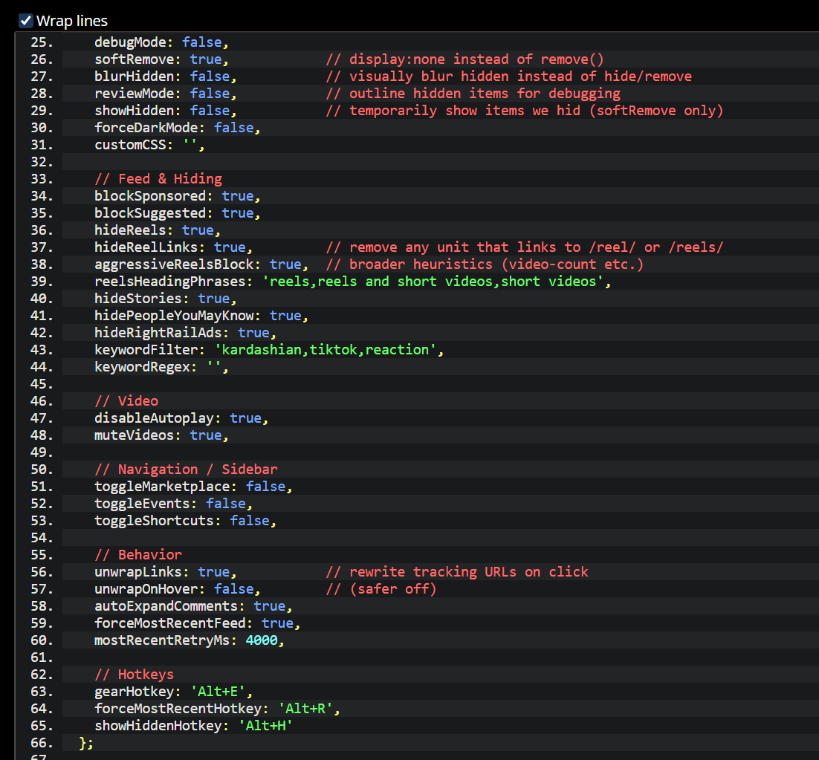
Task: Click line number 45 in the gutter
Action: pyautogui.click(x=42, y=384)
